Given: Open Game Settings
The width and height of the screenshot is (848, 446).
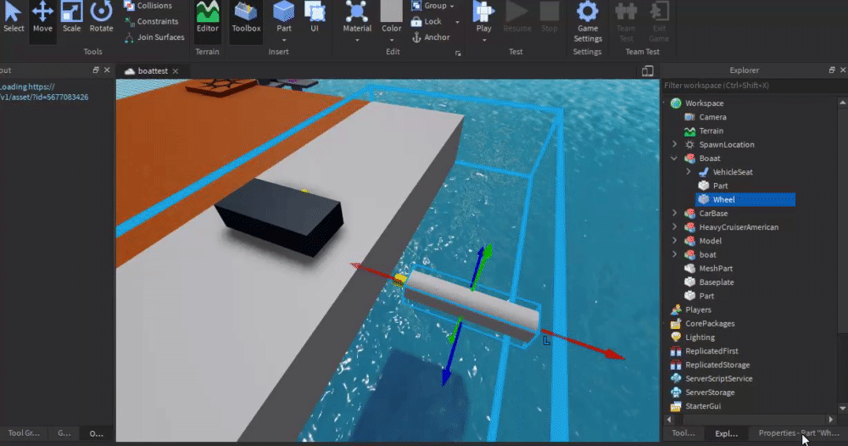Looking at the screenshot, I should pos(588,22).
